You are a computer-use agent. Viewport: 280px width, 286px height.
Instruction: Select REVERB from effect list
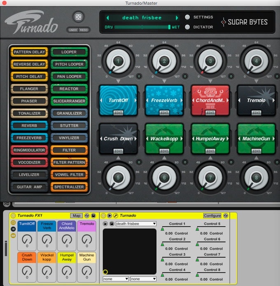click(x=29, y=126)
